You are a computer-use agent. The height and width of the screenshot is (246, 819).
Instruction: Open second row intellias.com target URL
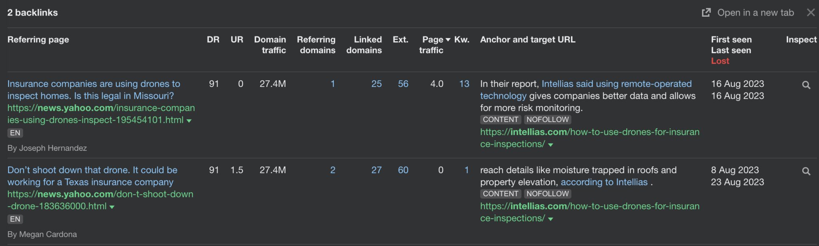pos(590,212)
